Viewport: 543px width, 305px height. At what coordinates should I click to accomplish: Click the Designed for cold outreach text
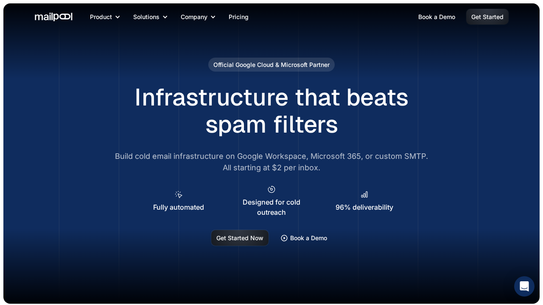point(271,208)
